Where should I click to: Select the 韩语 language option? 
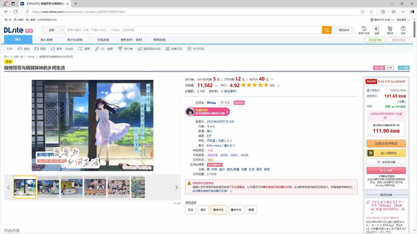tap(251, 210)
